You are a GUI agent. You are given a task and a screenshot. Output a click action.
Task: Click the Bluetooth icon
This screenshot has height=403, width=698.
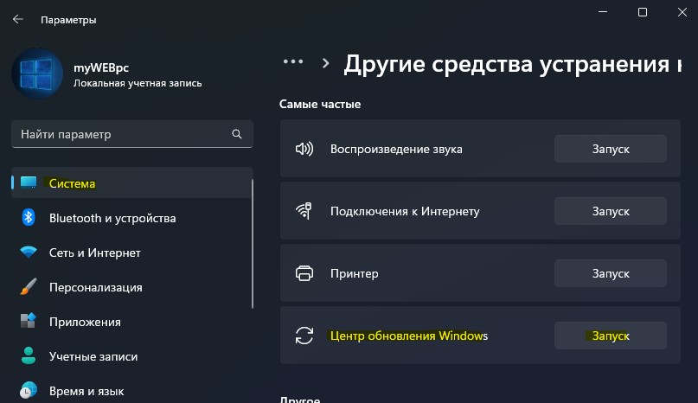click(29, 217)
